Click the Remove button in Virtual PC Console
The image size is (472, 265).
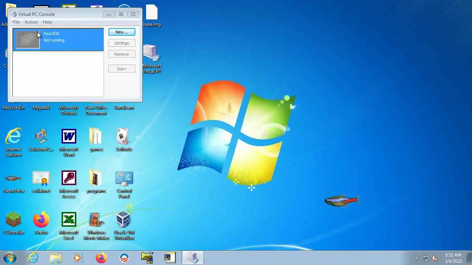click(x=122, y=54)
